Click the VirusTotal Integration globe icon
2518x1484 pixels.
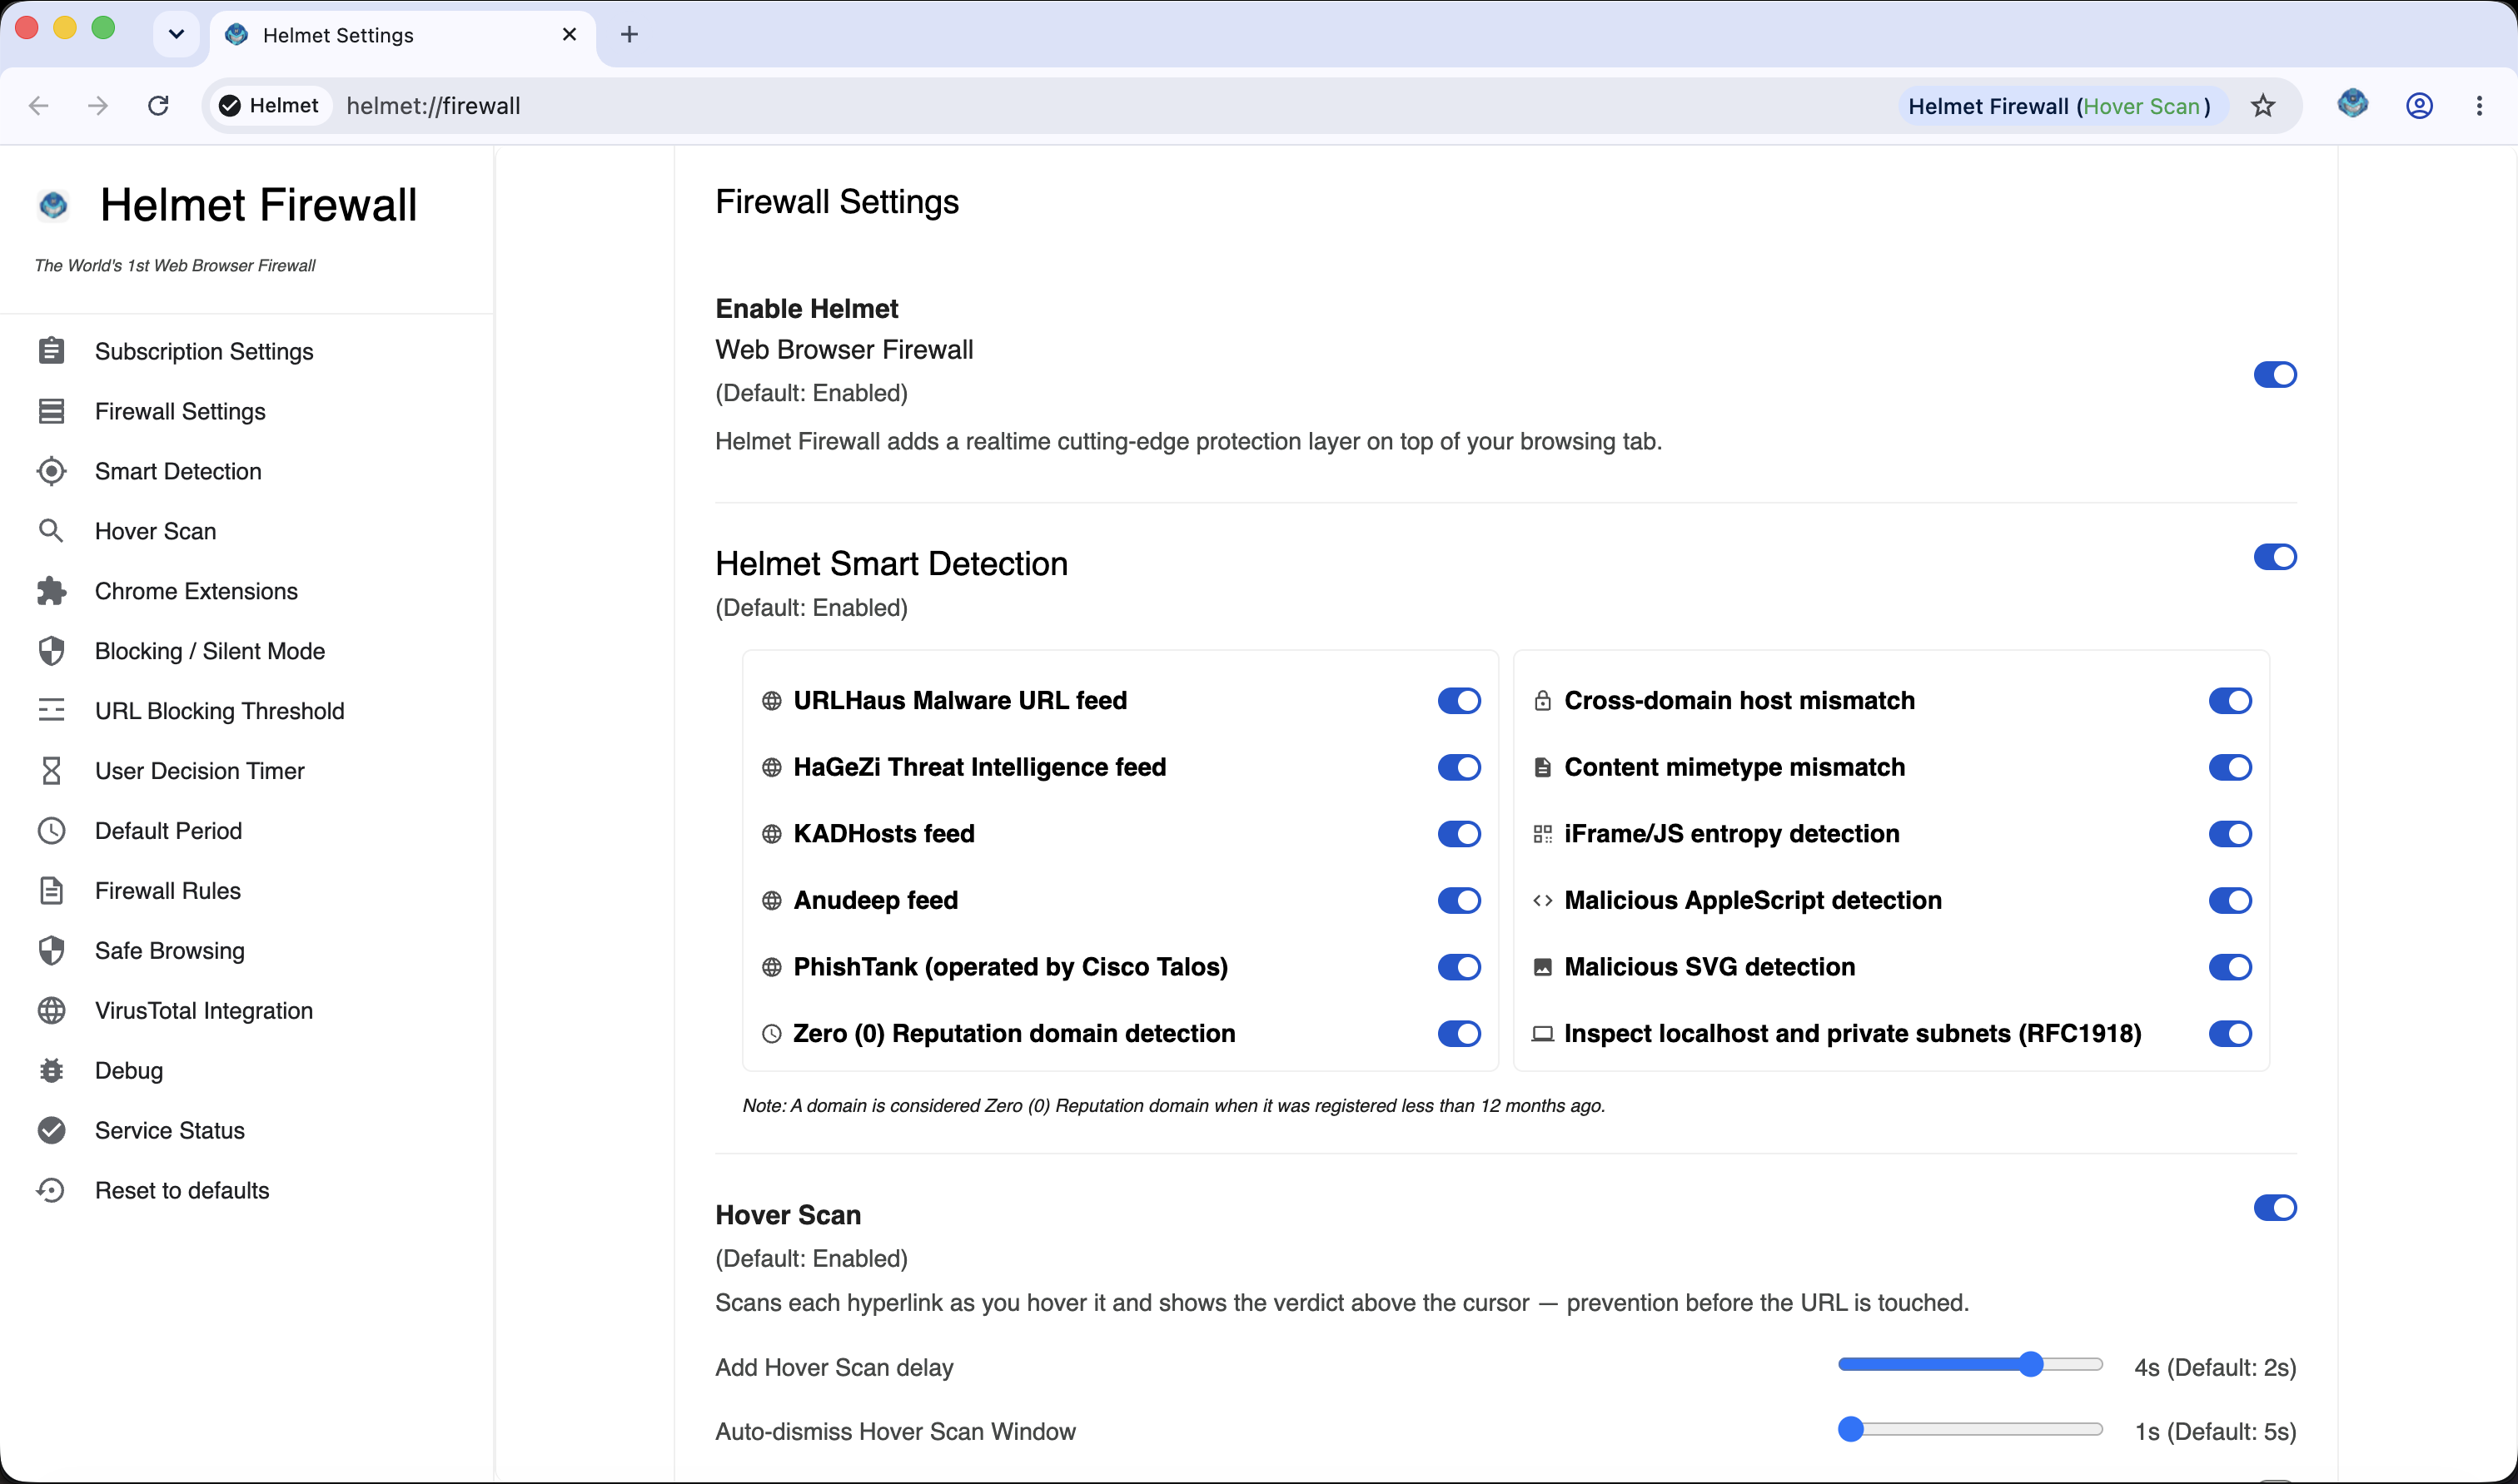51,1011
